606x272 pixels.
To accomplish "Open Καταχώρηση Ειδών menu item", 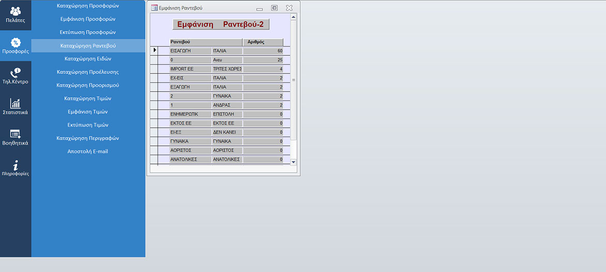I will tap(88, 58).
